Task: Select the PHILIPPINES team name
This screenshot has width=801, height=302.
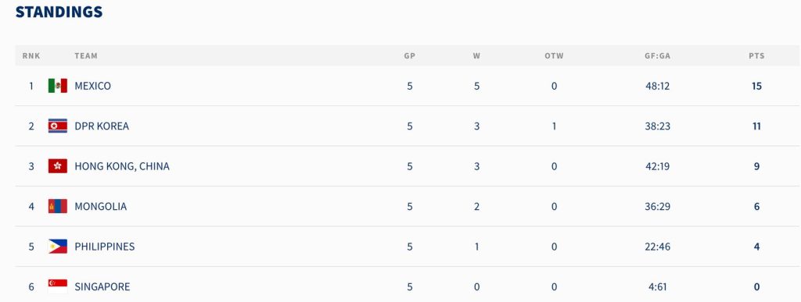Action: pyautogui.click(x=105, y=247)
